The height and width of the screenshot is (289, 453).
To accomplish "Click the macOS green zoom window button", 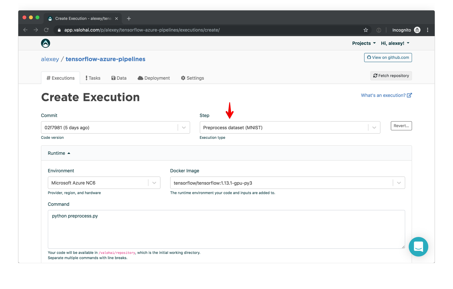I will coord(37,18).
